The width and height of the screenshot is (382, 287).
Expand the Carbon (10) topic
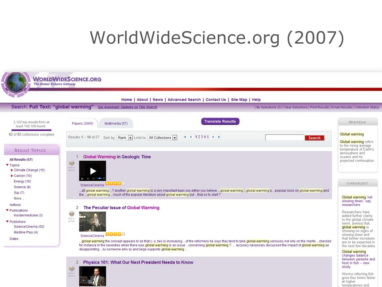pos(12,176)
